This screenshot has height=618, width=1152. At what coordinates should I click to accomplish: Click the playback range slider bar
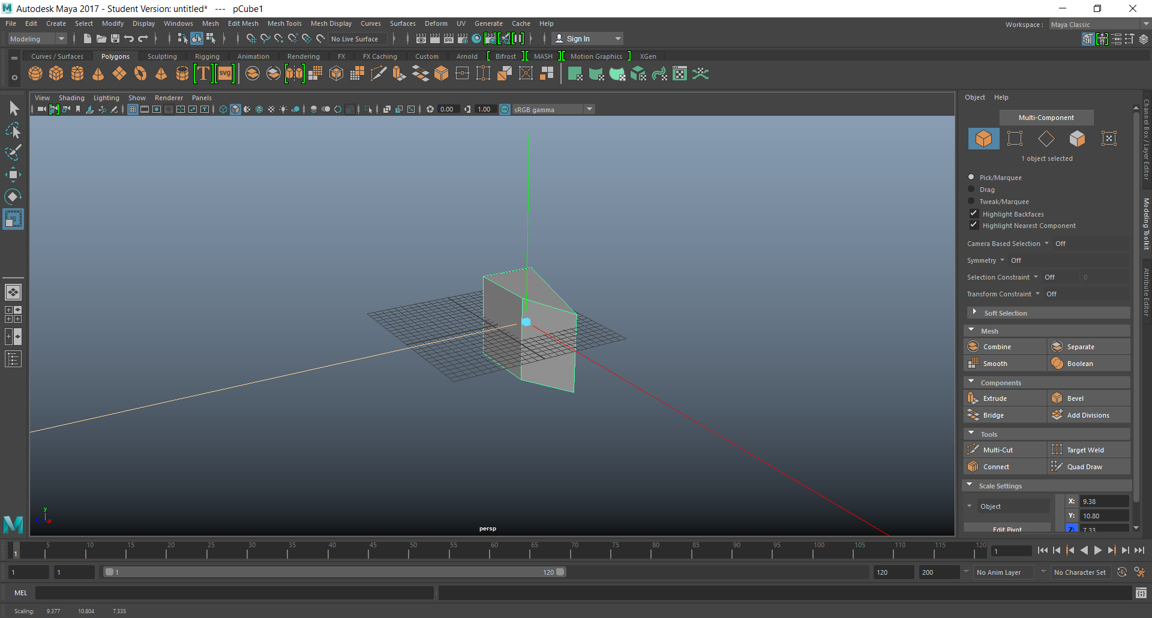coord(334,572)
